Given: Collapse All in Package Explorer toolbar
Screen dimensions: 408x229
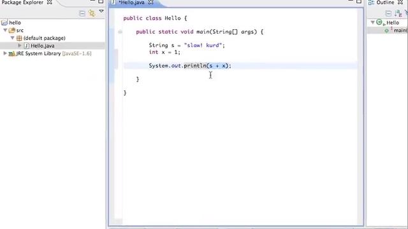Looking at the screenshot, I should coord(82,13).
